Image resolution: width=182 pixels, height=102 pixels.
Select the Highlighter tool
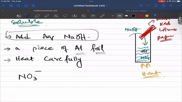coord(47,16)
